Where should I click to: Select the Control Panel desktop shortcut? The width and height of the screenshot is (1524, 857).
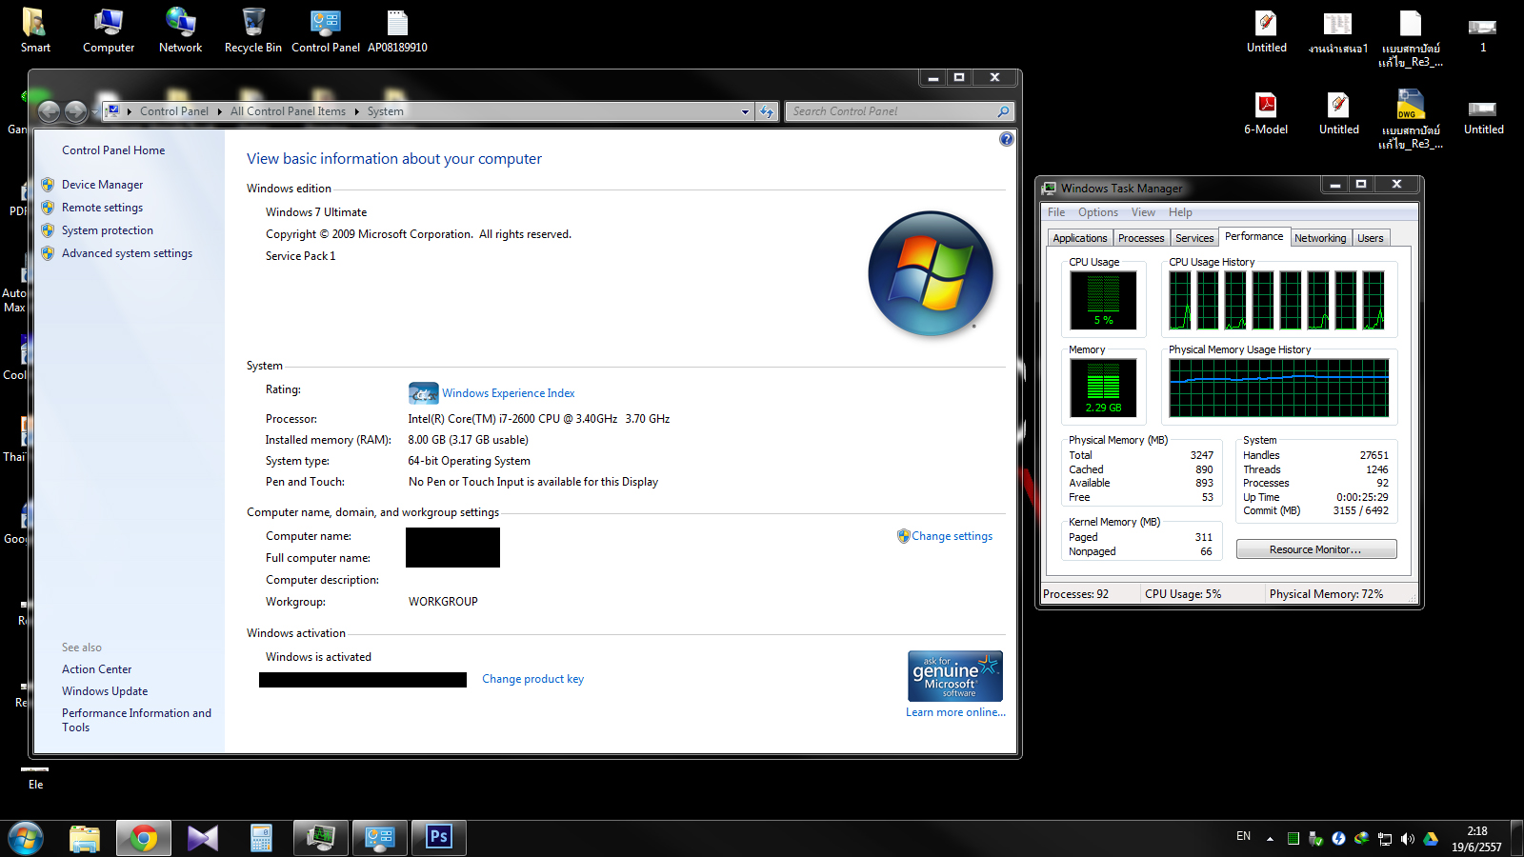point(326,30)
